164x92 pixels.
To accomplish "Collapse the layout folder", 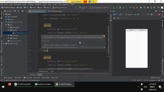I will (8, 30).
